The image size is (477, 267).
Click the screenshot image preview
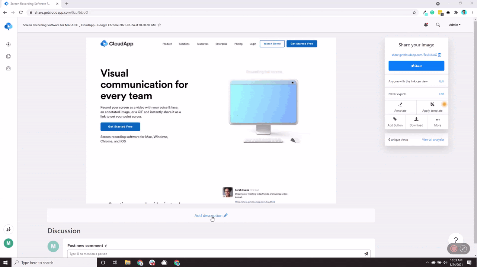[x=211, y=120]
